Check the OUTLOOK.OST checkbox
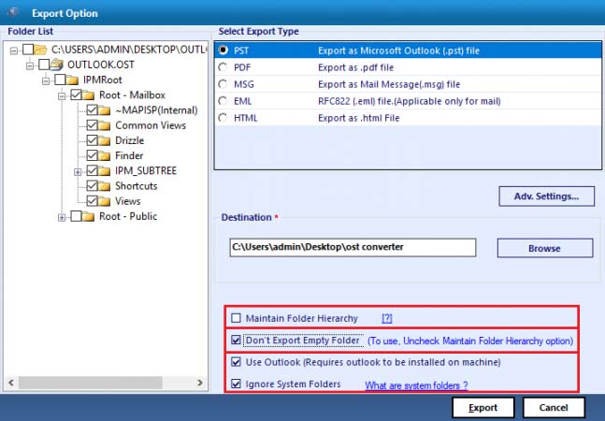Image resolution: width=605 pixels, height=421 pixels. [44, 65]
